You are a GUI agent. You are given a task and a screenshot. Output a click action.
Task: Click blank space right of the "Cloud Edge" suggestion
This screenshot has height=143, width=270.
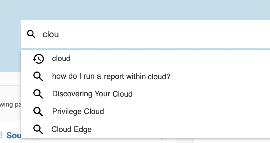[x=179, y=129]
